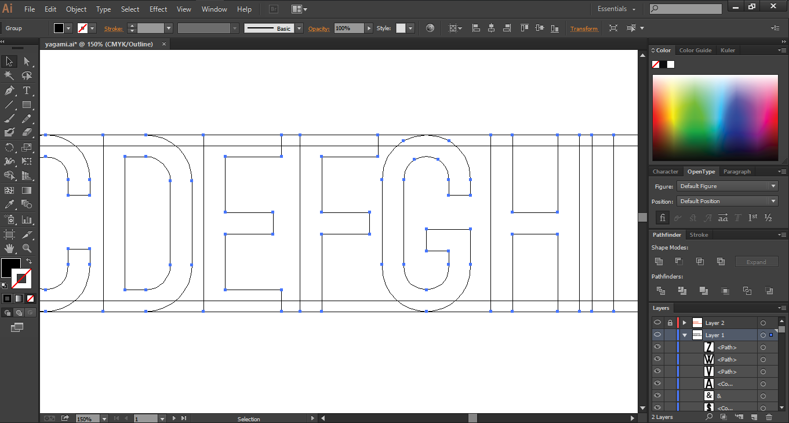Delete selection with Layers trash icon
789x423 pixels.
click(x=769, y=417)
